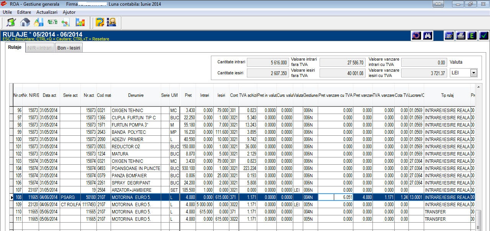Click the table edit grid icon
This screenshot has height=231, width=490.
(x=449, y=35)
